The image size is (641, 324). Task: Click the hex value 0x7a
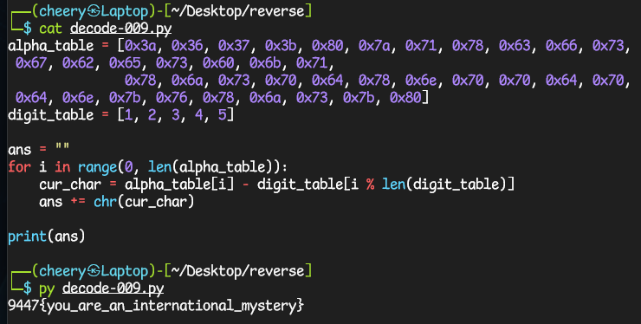click(374, 45)
